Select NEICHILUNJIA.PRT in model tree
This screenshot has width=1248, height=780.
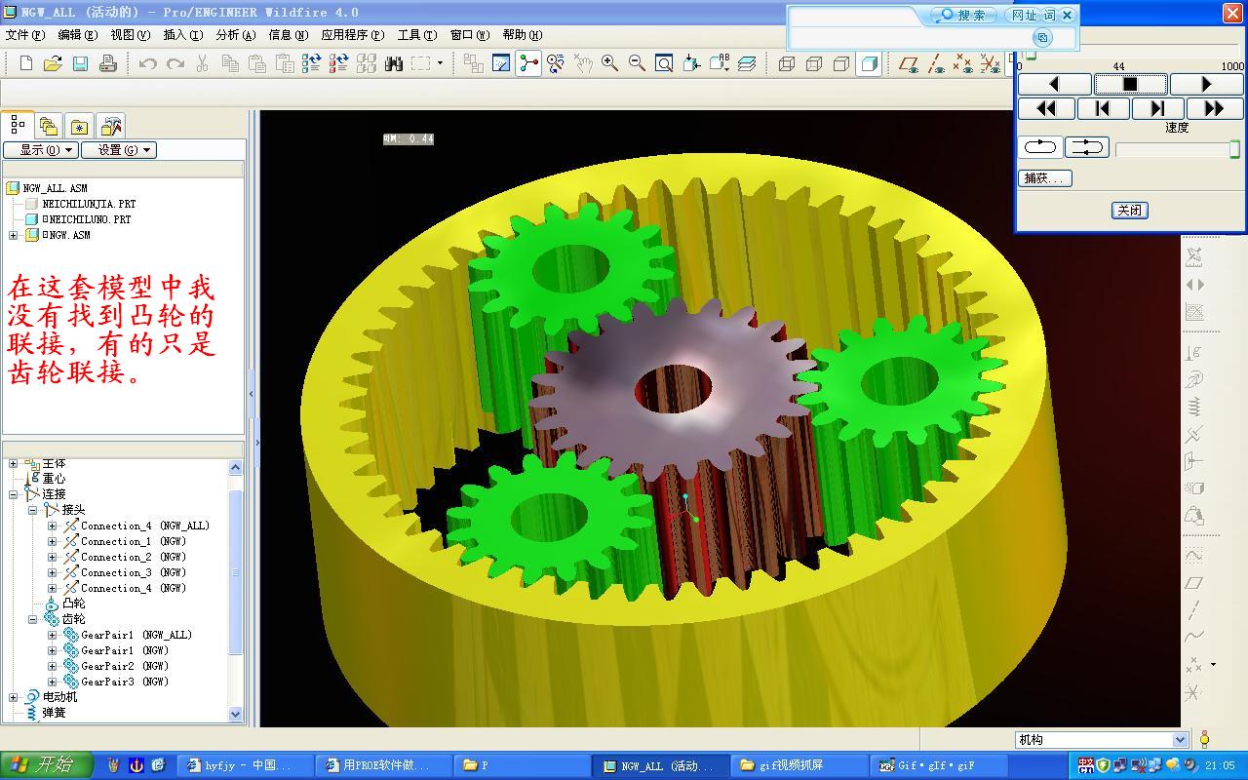click(89, 204)
